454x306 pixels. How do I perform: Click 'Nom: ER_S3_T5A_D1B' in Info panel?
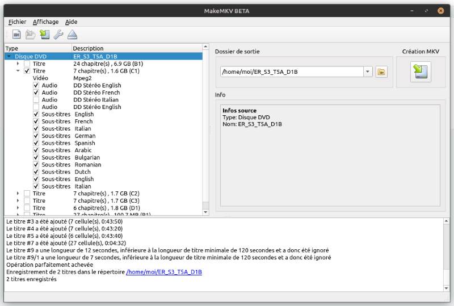coord(252,124)
